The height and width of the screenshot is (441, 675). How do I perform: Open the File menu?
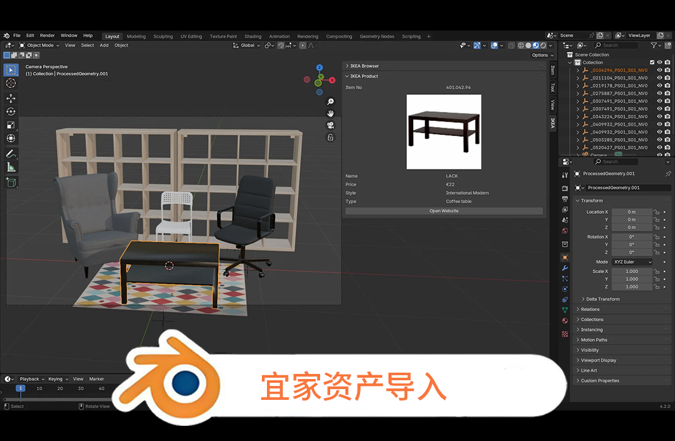17,35
